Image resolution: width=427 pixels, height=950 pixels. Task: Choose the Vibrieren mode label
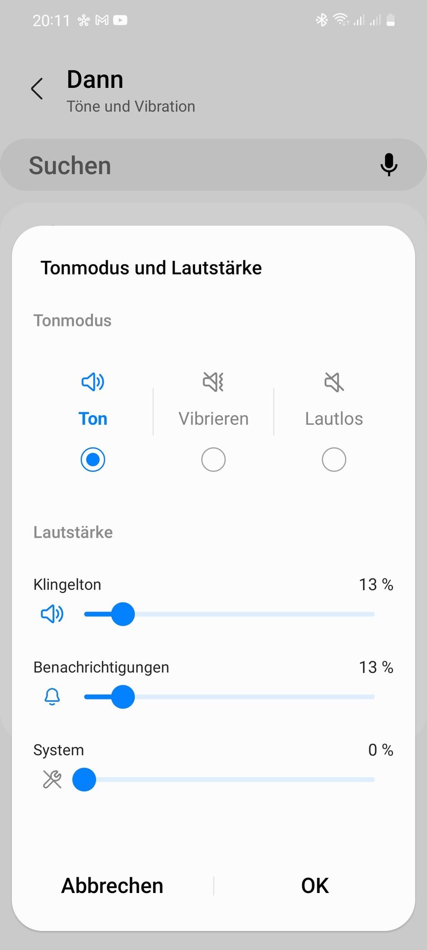[213, 418]
